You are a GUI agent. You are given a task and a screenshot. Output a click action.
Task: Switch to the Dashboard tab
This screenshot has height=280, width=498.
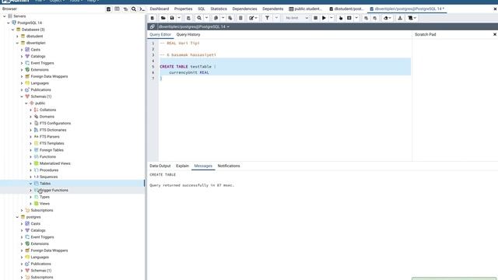coord(159,9)
